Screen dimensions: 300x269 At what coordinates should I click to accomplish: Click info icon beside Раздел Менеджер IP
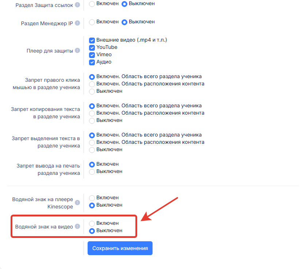77,23
